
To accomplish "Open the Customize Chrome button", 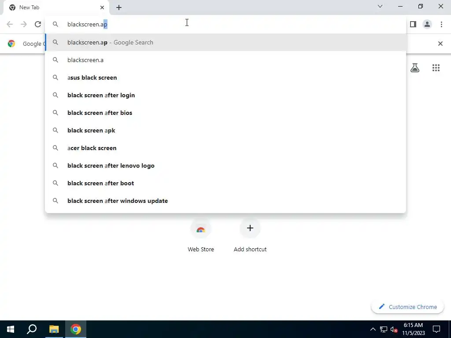I will 407,307.
